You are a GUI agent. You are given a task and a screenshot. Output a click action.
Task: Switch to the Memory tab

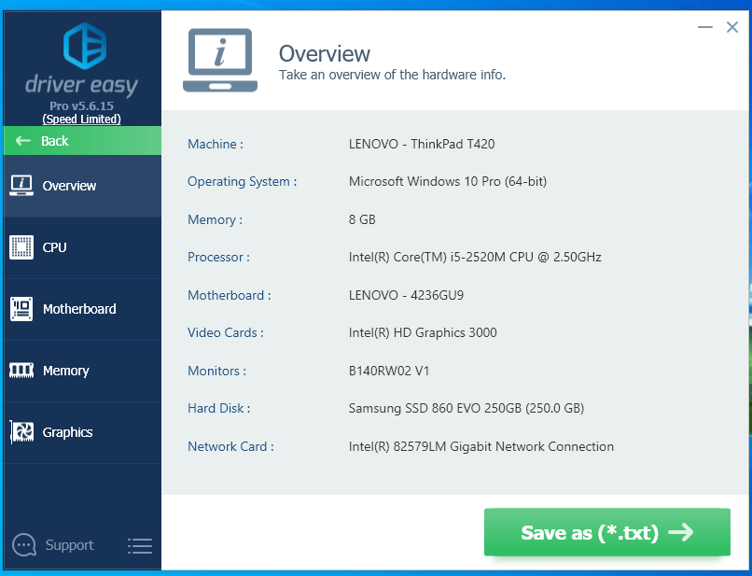click(82, 371)
